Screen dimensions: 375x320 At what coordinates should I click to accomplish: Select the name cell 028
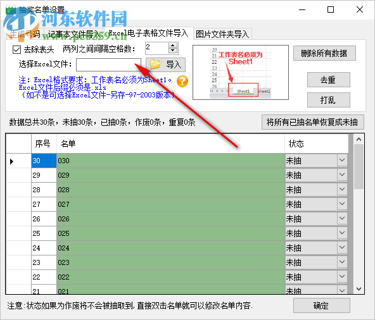point(170,190)
